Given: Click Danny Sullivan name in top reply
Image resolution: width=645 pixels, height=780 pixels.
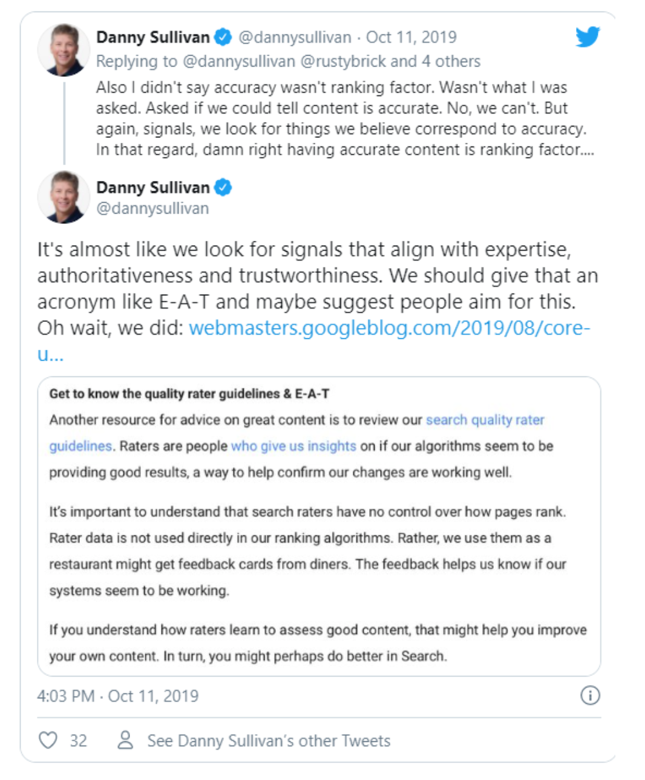Looking at the screenshot, I should pos(152,38).
